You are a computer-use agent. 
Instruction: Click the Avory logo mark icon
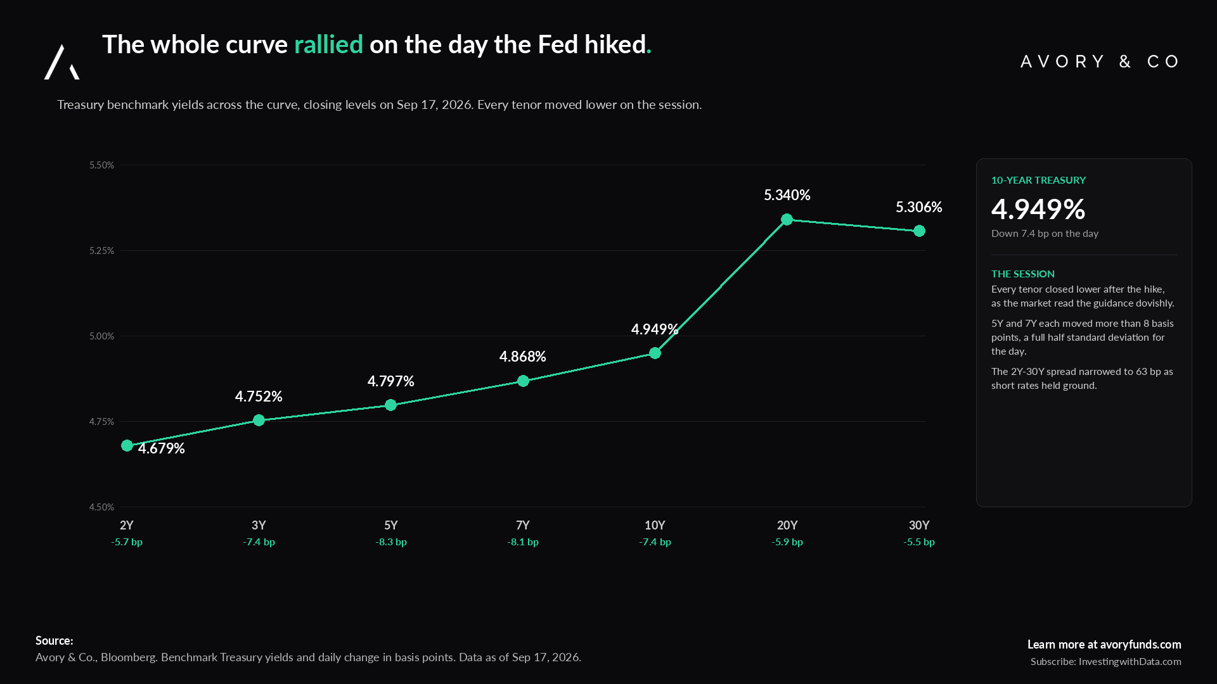[61, 62]
